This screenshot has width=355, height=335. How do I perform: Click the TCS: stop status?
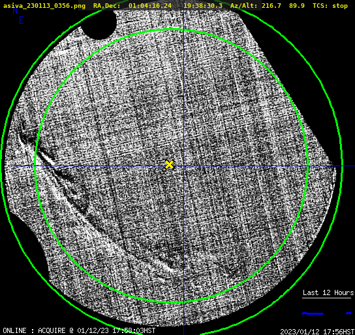click(330, 6)
